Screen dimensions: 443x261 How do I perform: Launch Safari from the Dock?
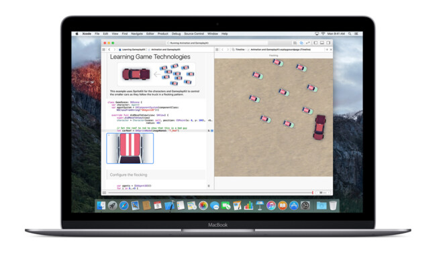point(124,206)
